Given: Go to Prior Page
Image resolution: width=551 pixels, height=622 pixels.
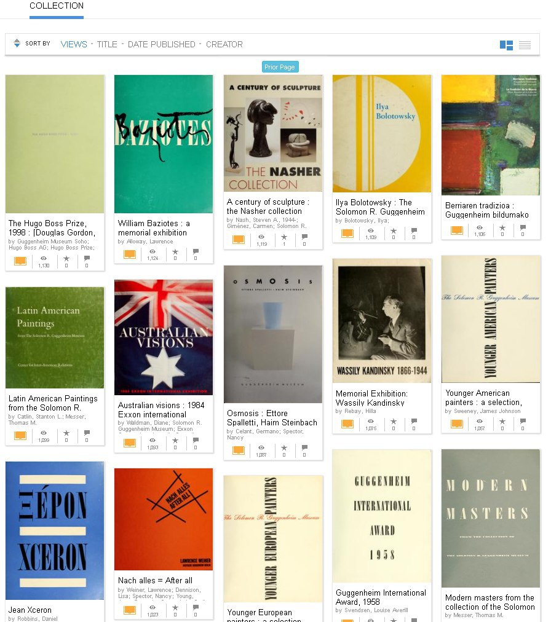Looking at the screenshot, I should 280,67.
